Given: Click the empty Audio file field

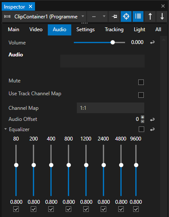Looking at the screenshot, I should point(102,61).
